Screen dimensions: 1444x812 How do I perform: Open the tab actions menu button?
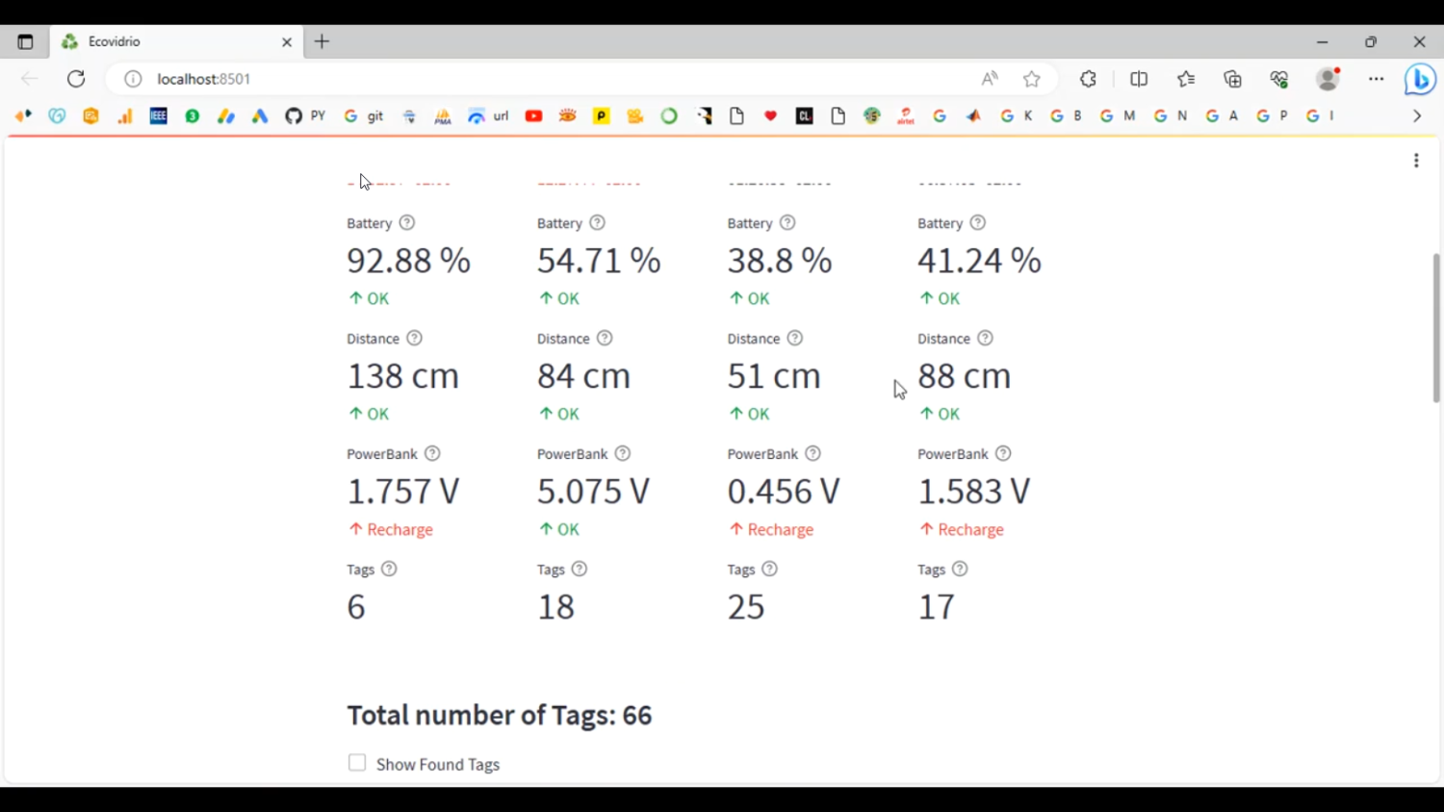(x=25, y=42)
